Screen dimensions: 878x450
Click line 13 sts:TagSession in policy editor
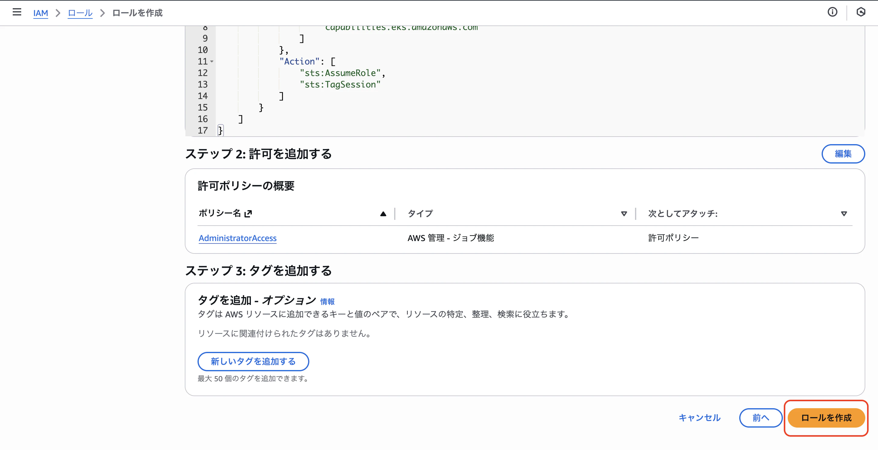[340, 84]
